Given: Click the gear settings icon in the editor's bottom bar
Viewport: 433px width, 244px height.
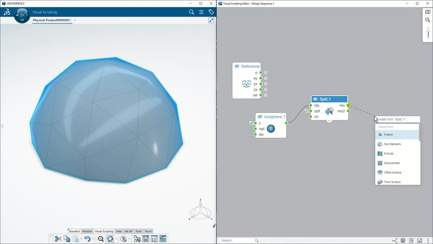Looking at the screenshot, I should coord(403,240).
